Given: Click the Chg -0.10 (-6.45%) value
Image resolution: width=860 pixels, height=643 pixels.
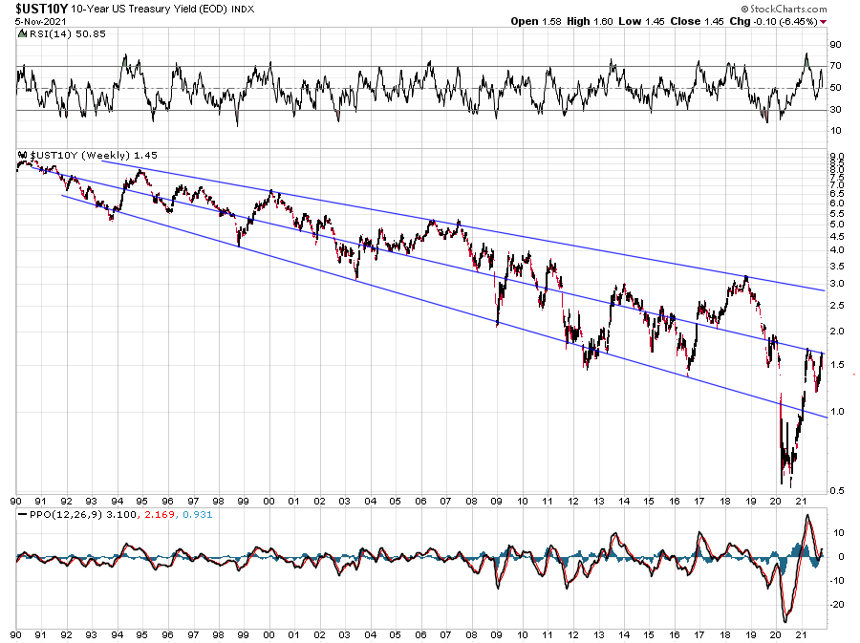Looking at the screenshot, I should tap(773, 21).
